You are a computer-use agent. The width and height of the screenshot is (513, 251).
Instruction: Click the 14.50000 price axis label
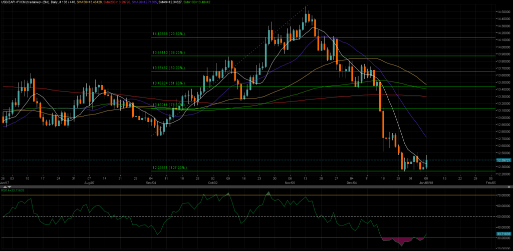[x=502, y=11]
